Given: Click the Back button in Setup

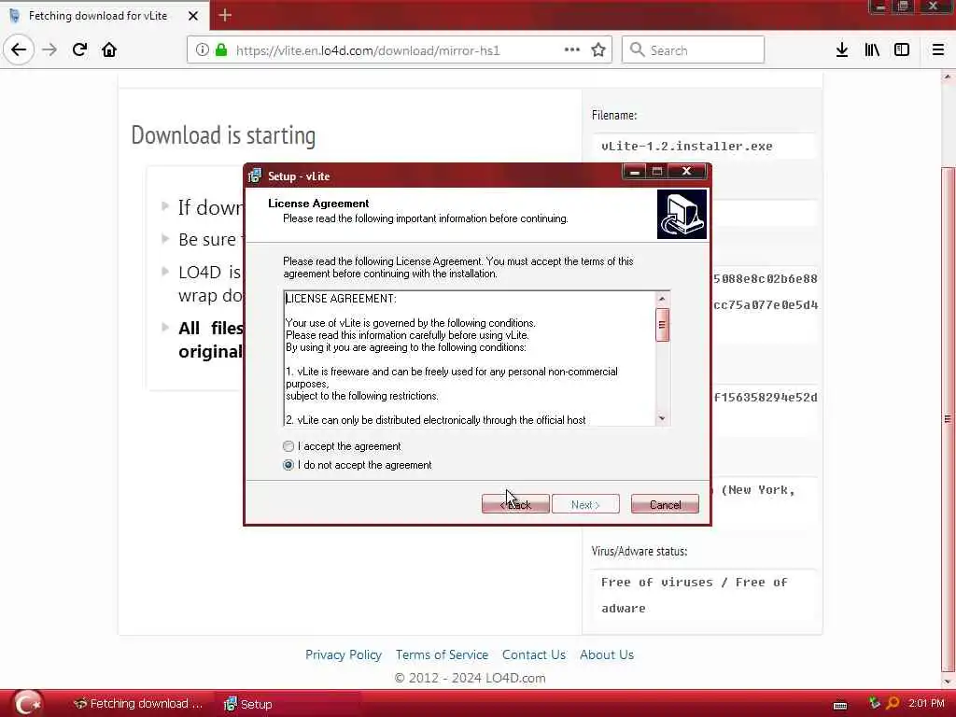Looking at the screenshot, I should coord(515,504).
